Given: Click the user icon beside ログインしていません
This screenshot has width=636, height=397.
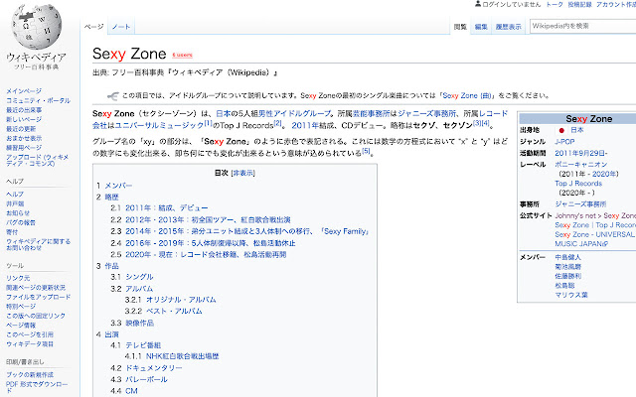Looking at the screenshot, I should (478, 4).
